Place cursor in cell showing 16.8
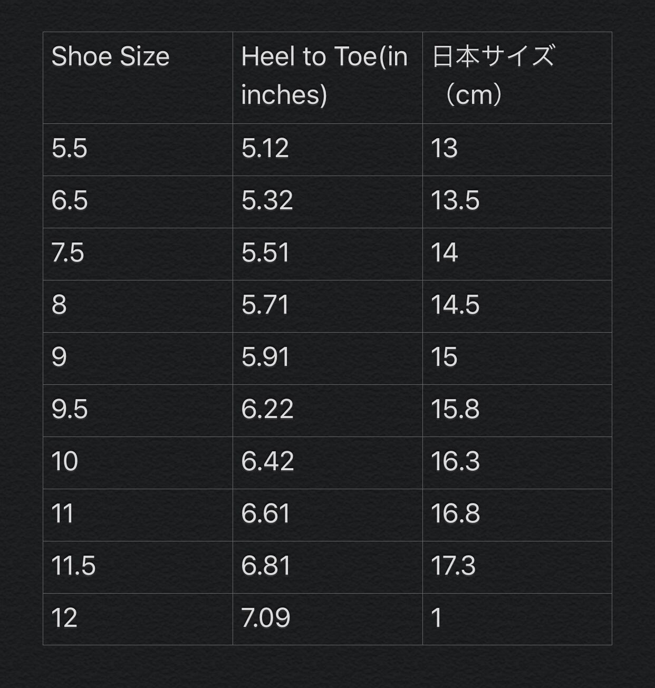This screenshot has height=688, width=655. 517,515
